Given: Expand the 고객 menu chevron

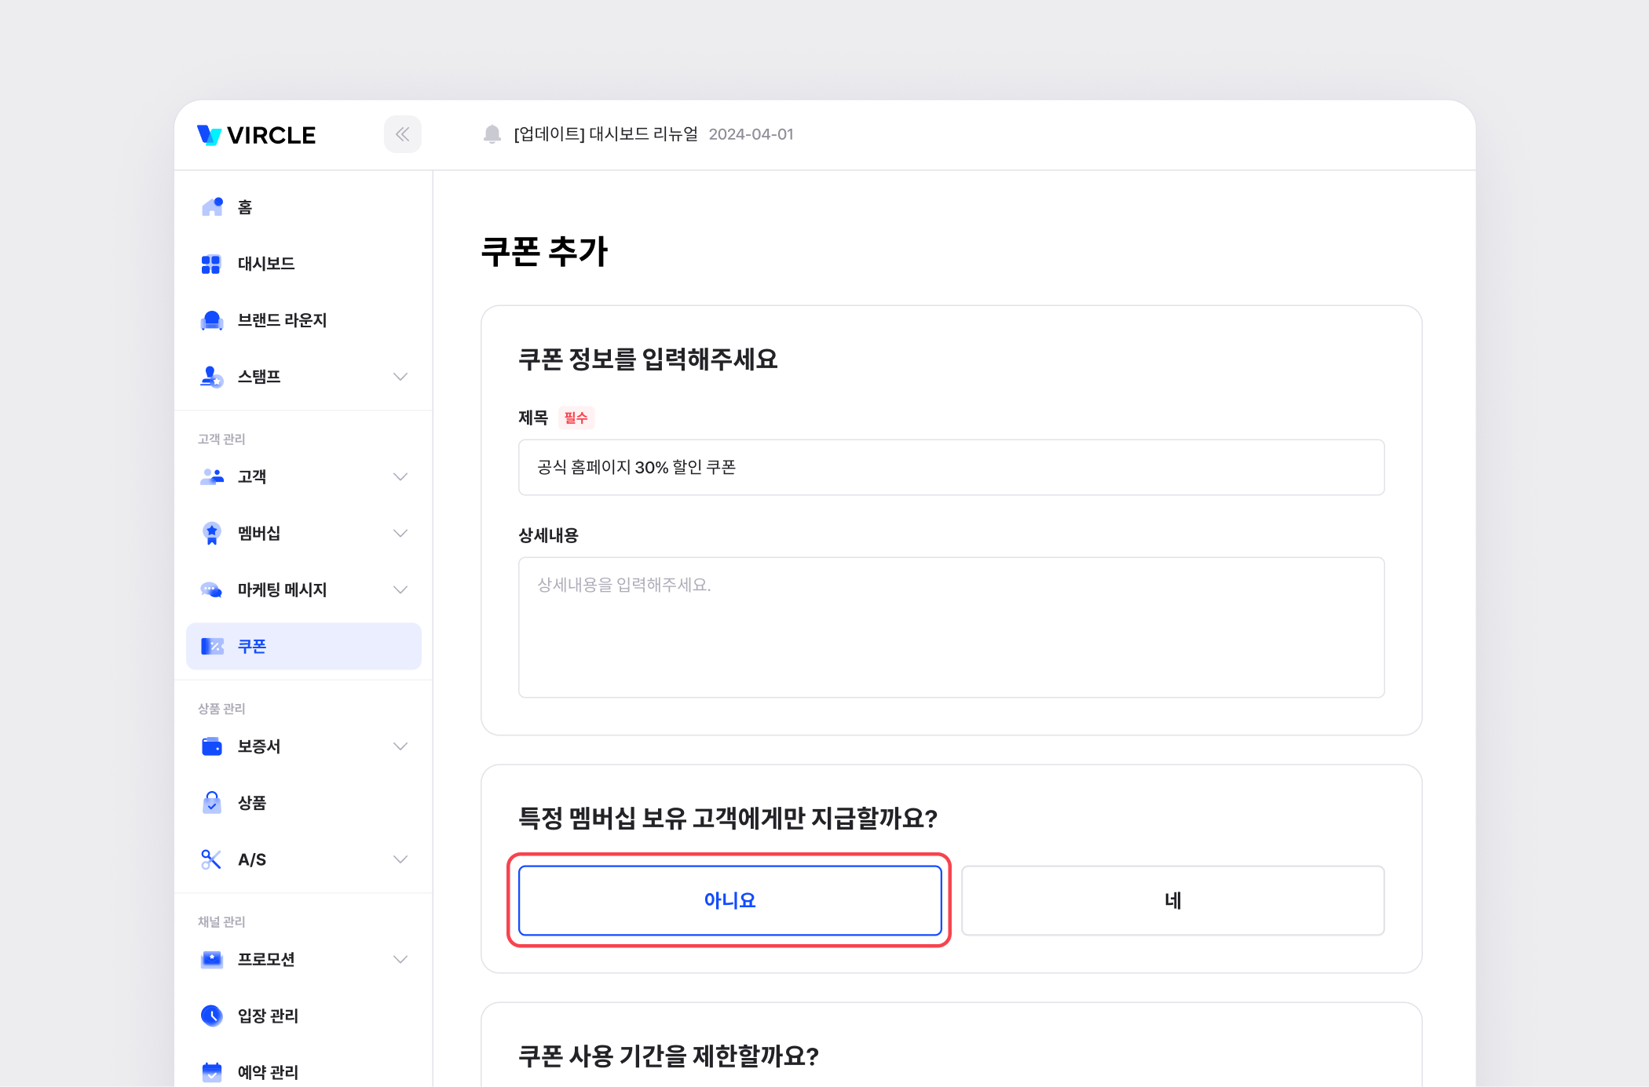Looking at the screenshot, I should tap(400, 476).
